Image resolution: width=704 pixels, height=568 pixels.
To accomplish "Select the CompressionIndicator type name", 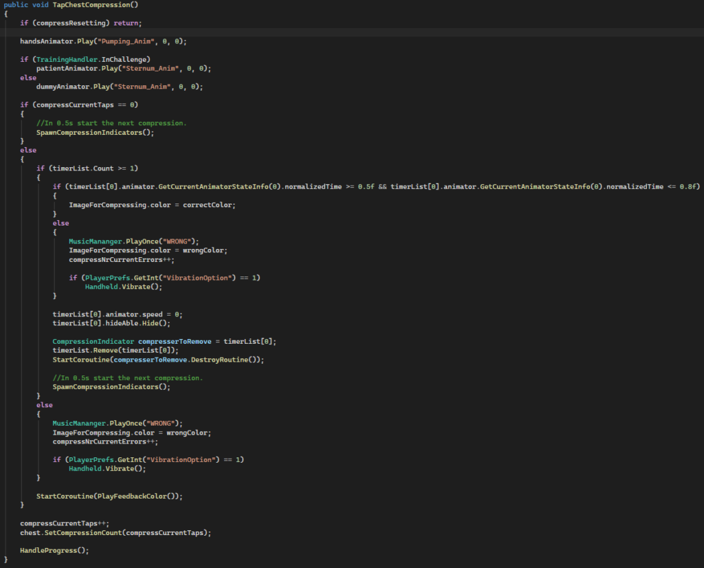I will [93, 341].
